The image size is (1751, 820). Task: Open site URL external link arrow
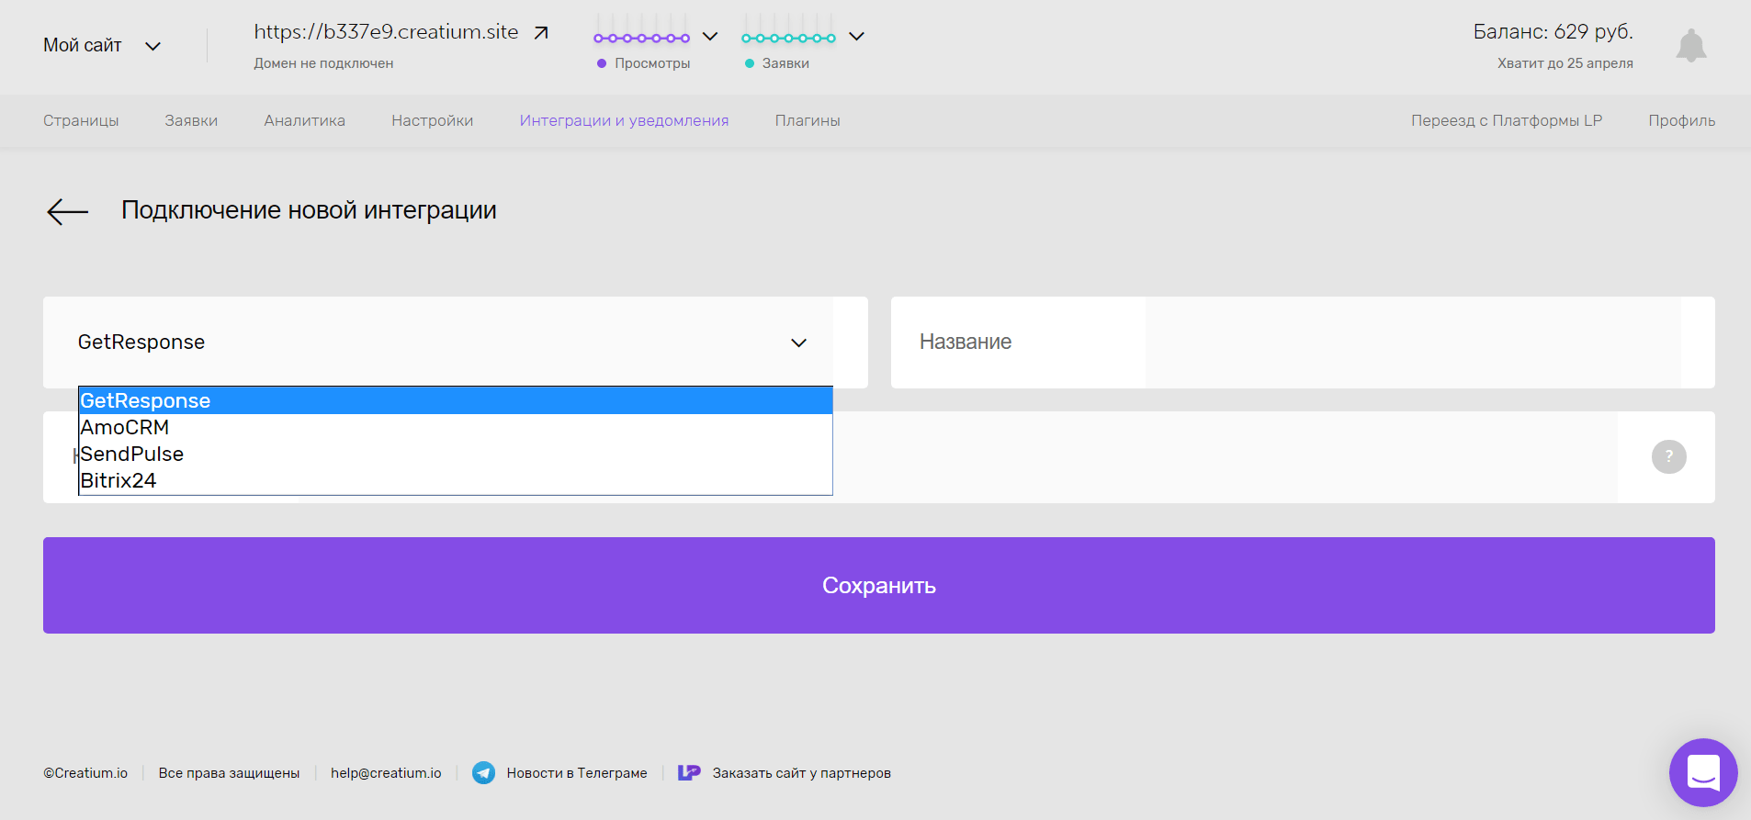pos(541,33)
